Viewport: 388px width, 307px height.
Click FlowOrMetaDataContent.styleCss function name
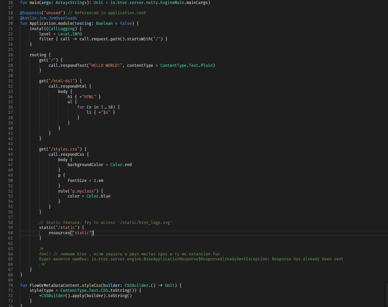65,285
